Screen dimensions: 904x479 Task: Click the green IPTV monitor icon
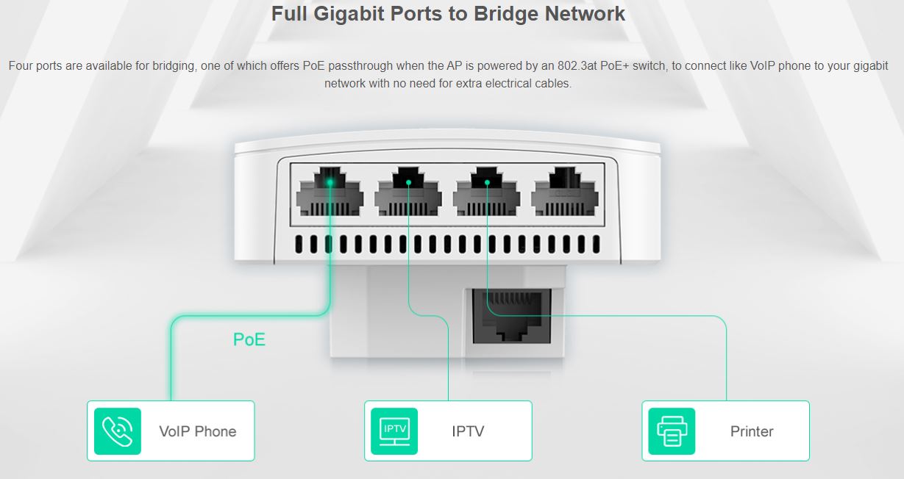[394, 431]
